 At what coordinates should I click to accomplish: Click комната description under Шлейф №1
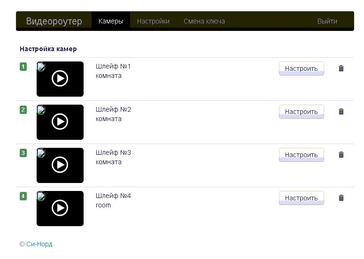pyautogui.click(x=108, y=76)
